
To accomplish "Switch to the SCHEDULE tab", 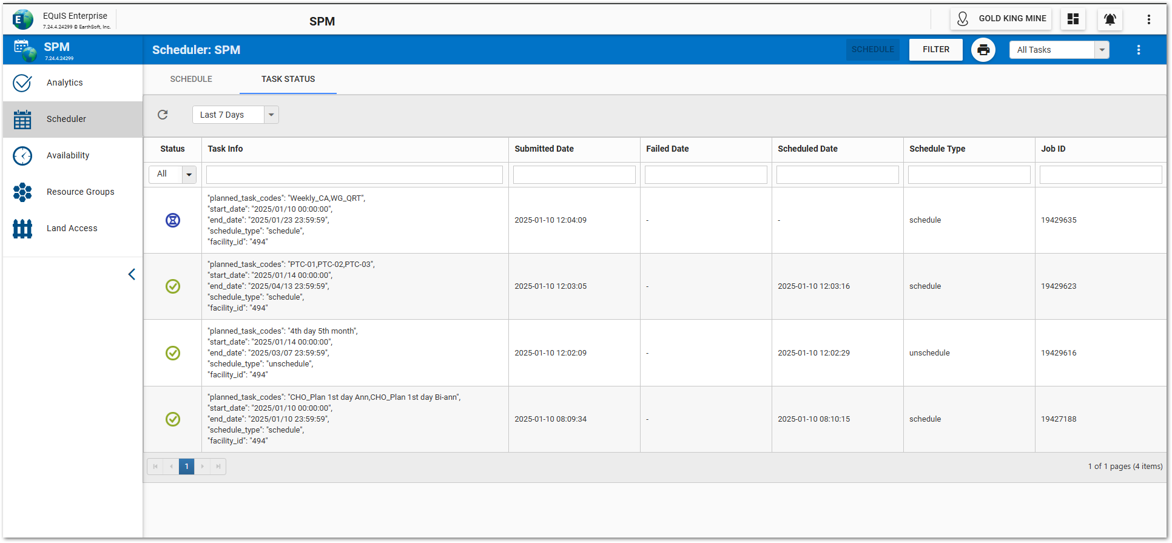I will [191, 79].
